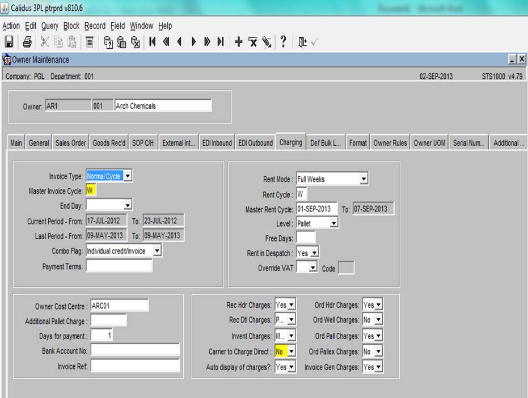Click the Exit door icon
528x398 pixels.
[302, 42]
